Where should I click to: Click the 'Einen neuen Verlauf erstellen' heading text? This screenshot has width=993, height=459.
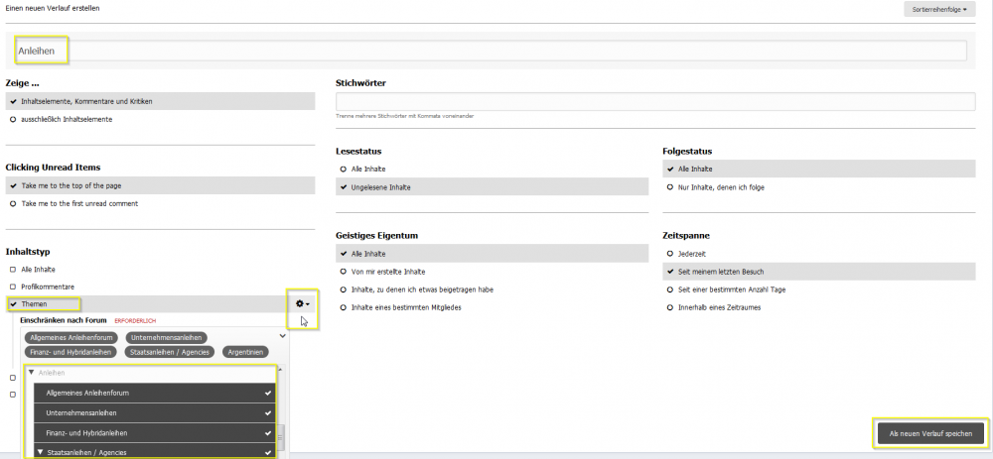click(53, 9)
